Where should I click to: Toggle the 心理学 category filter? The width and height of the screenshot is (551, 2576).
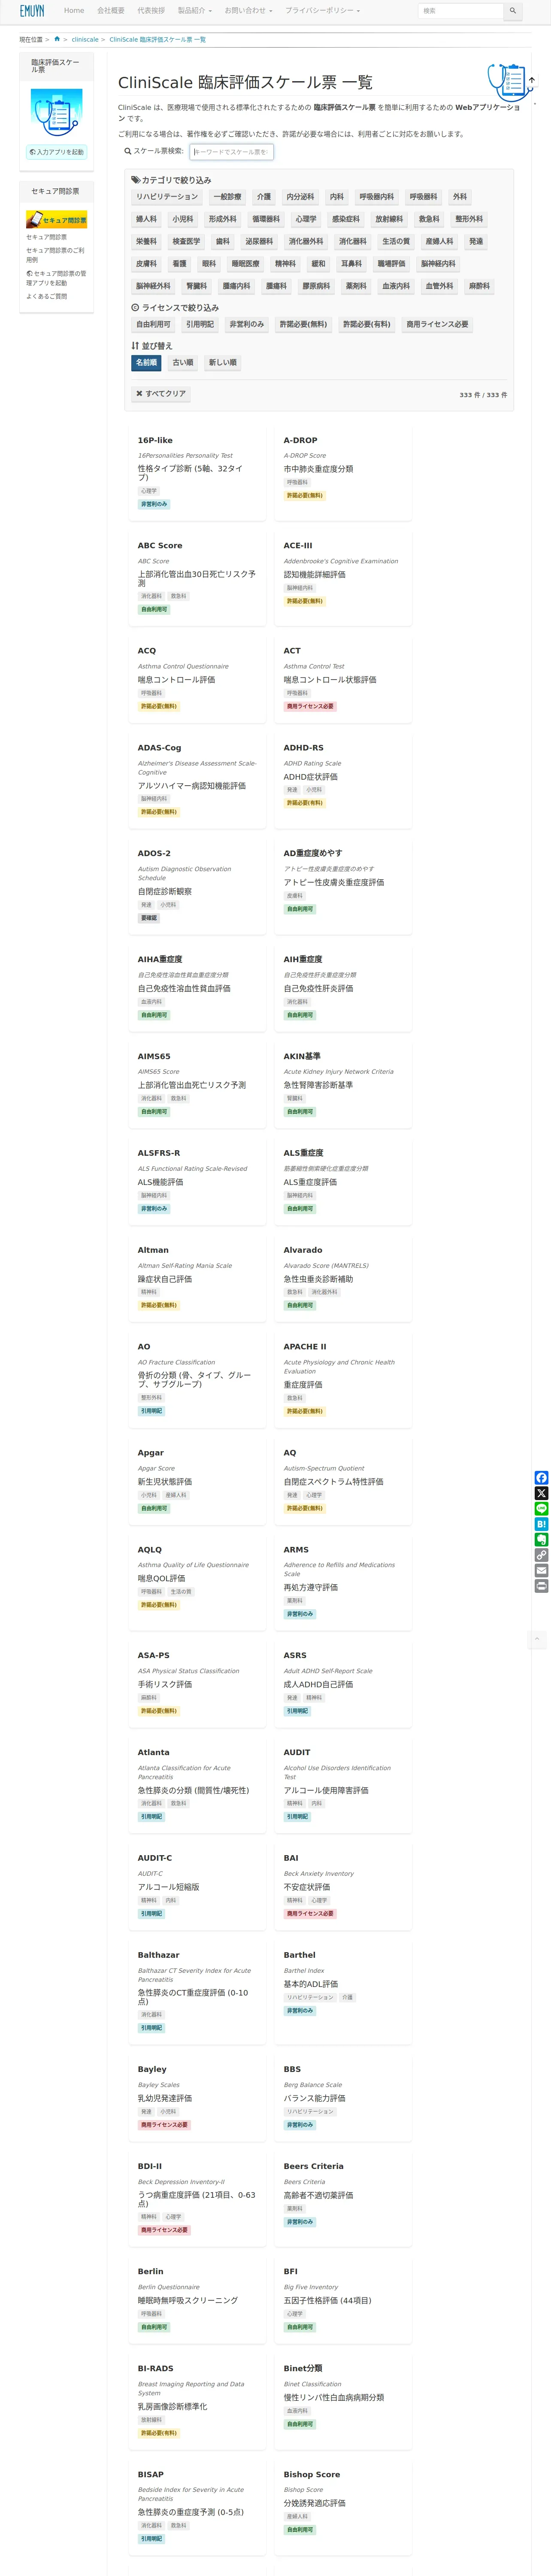(306, 219)
